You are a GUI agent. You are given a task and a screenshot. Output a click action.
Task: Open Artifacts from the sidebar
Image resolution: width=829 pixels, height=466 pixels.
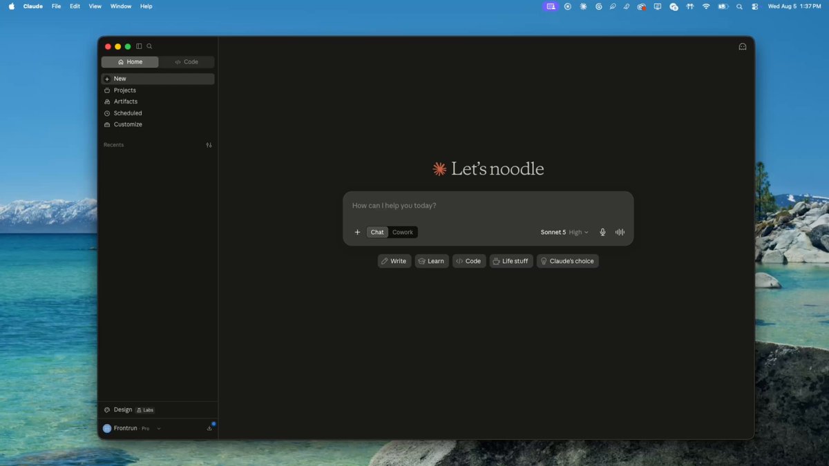point(158,101)
